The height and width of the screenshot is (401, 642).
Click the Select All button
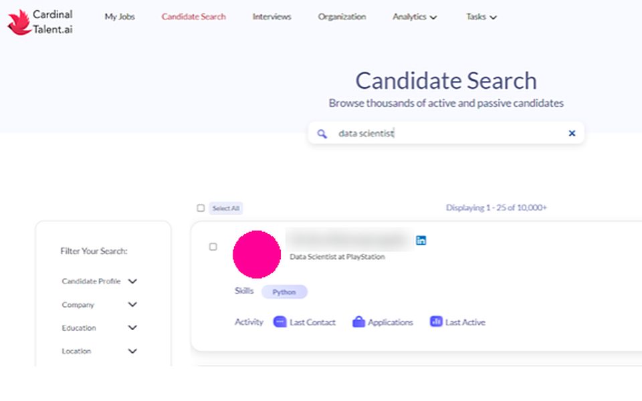tap(226, 209)
